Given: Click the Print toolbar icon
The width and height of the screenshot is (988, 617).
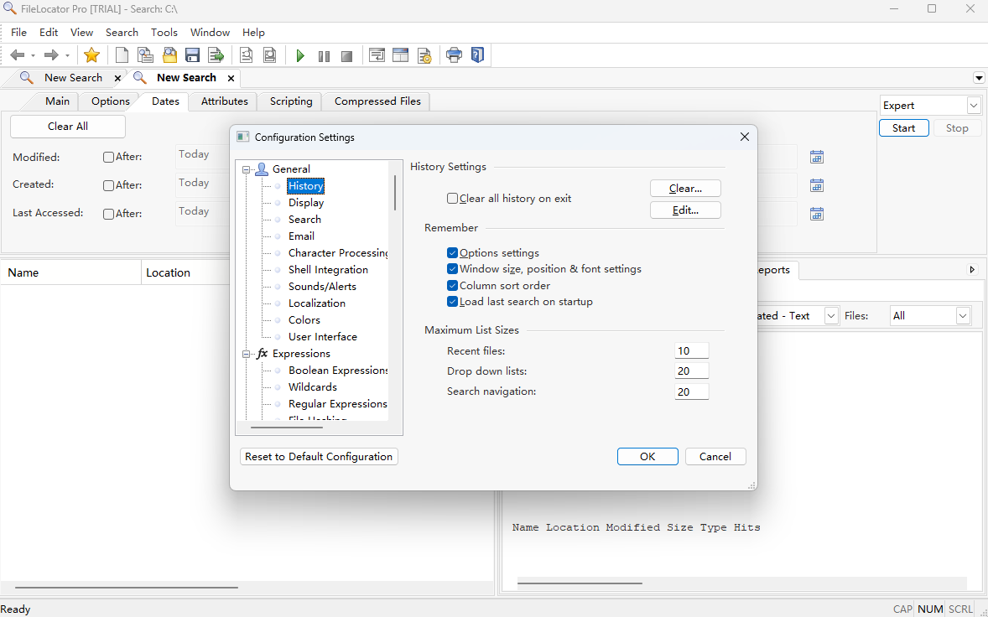Looking at the screenshot, I should (454, 55).
